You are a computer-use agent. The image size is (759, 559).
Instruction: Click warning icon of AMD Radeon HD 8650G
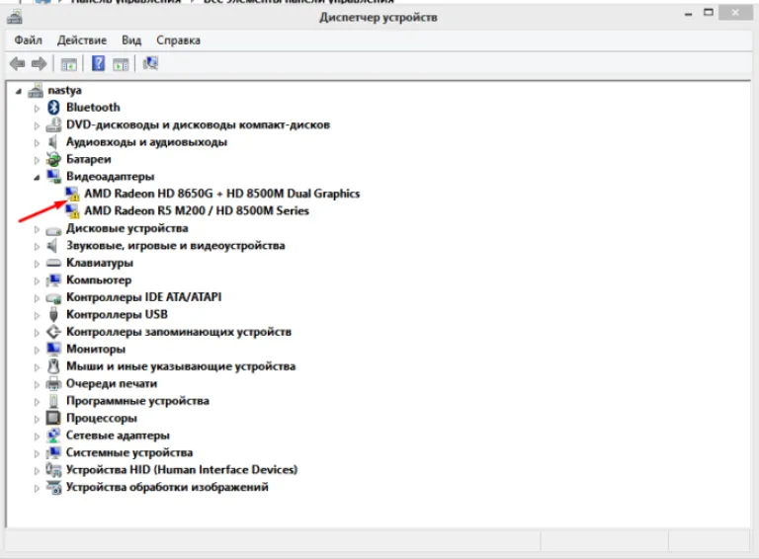pos(72,194)
